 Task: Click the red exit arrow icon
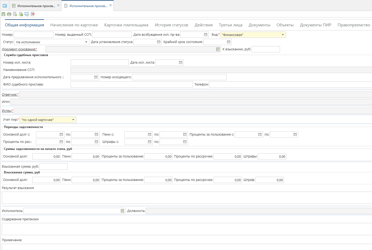coord(33,14)
